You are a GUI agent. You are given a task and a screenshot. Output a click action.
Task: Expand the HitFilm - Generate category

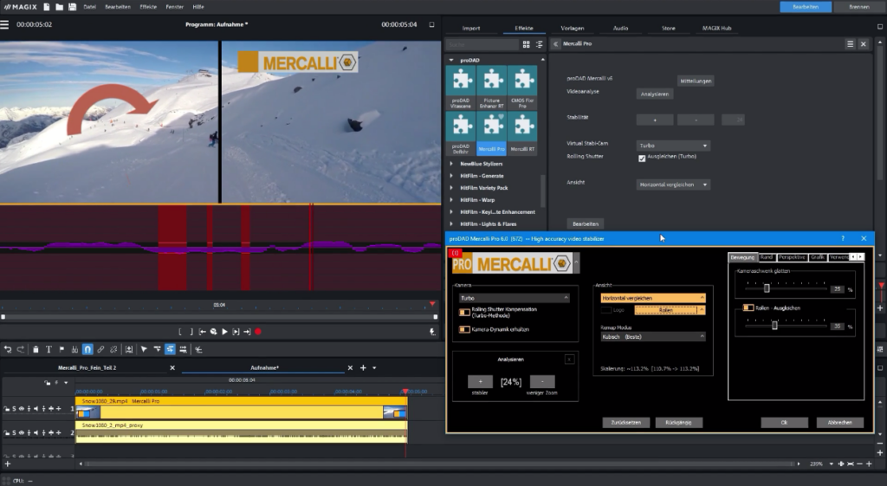click(x=451, y=176)
